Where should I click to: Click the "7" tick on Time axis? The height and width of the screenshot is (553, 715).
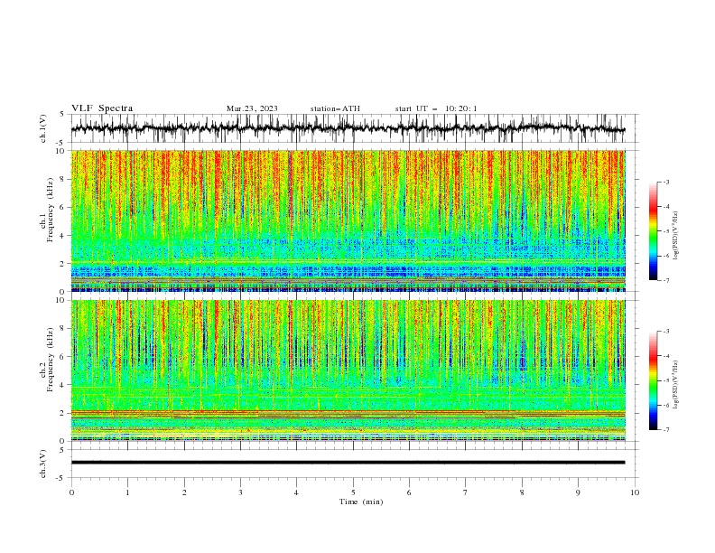tap(466, 492)
